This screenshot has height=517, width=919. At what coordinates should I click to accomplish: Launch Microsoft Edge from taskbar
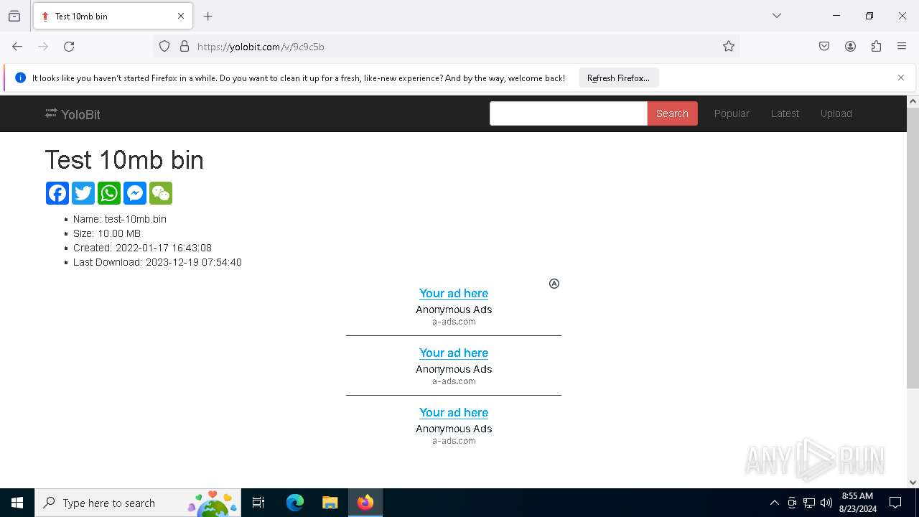(295, 503)
